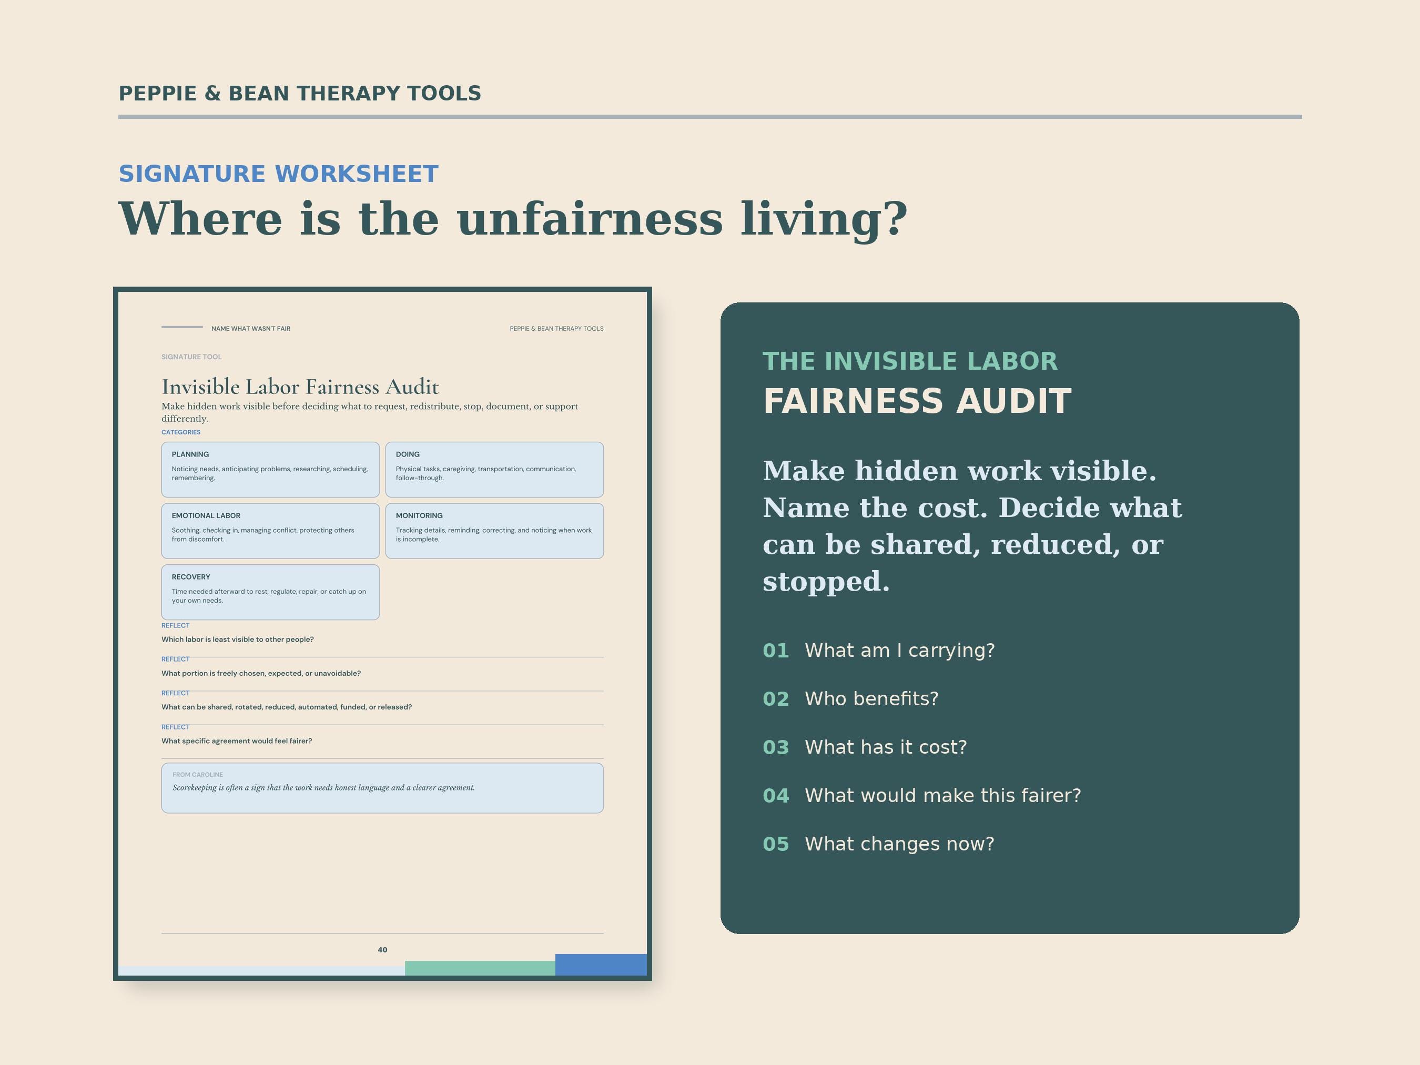Click 'Invisible Labor Fairness Audit' worksheet title
This screenshot has width=1420, height=1065.
[300, 387]
